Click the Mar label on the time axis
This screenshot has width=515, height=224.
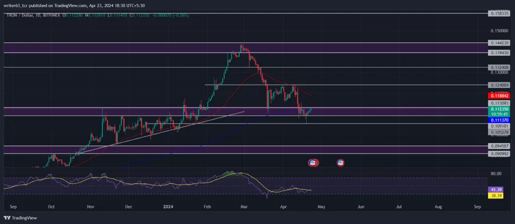(x=243, y=207)
